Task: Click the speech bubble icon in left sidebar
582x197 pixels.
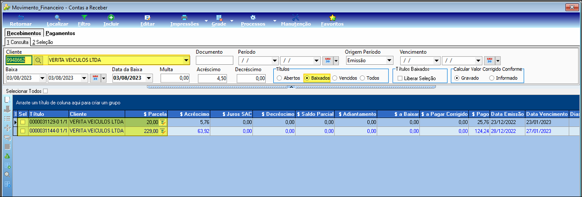Action: point(7,138)
